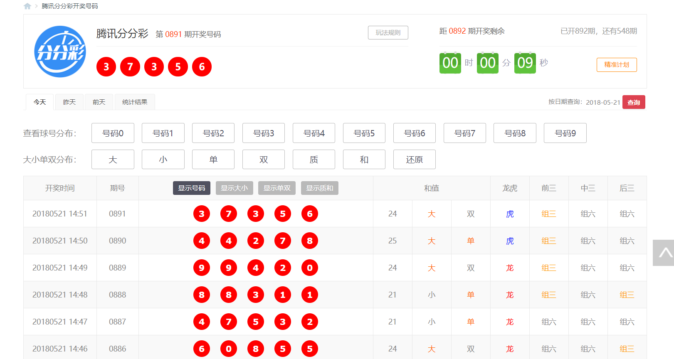Click orange 组三 under 后三 in row 0888
This screenshot has width=674, height=359.
(627, 295)
